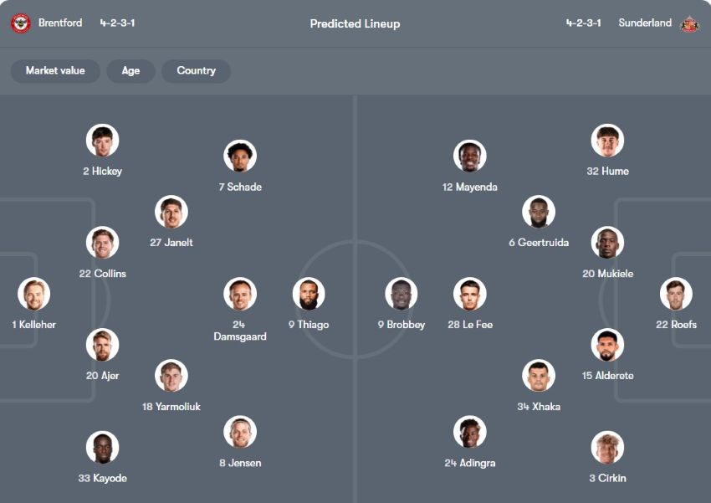711x503 pixels.
Task: Select Hickey's player photo
Action: pyautogui.click(x=102, y=141)
